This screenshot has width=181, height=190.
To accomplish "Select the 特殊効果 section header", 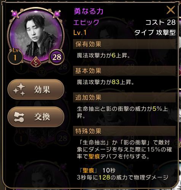I will pyautogui.click(x=124, y=131).
